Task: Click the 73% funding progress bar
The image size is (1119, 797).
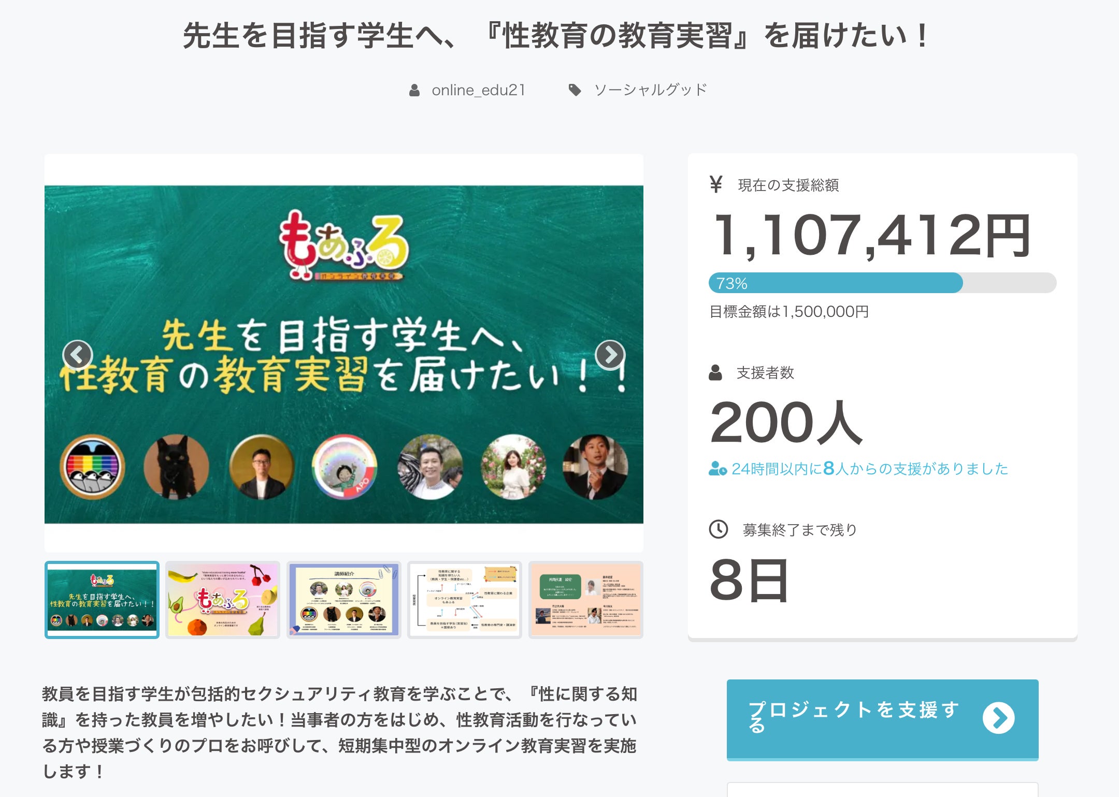Action: (882, 283)
